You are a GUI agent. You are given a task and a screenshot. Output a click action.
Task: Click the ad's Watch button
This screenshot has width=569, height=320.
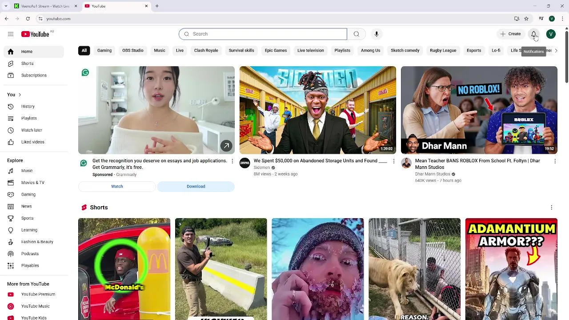(117, 187)
